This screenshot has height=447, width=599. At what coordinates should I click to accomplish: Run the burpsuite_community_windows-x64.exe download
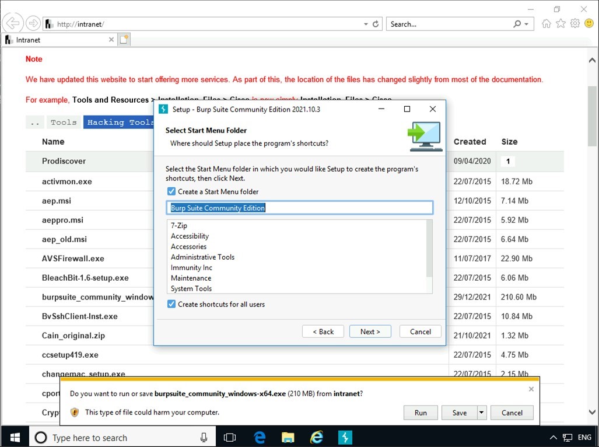[x=420, y=413]
